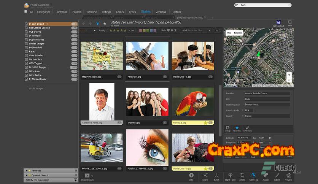This screenshot has height=184, width=318.
Task: Zoom in on the map
Action: click(x=289, y=75)
